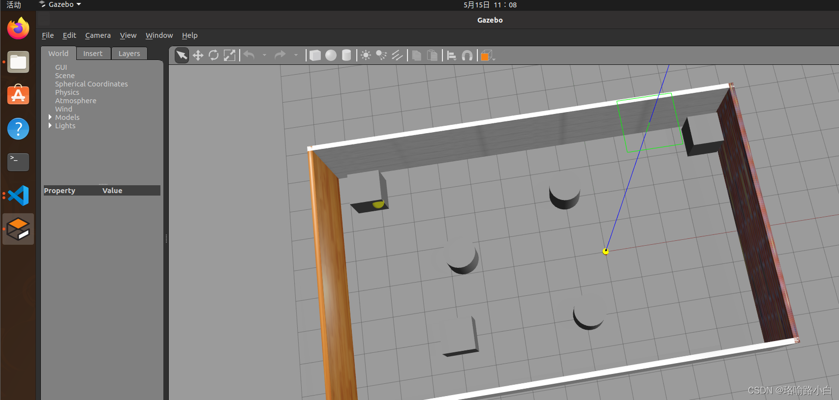This screenshot has height=400, width=839.
Task: Insert a cylinder shape
Action: point(346,55)
